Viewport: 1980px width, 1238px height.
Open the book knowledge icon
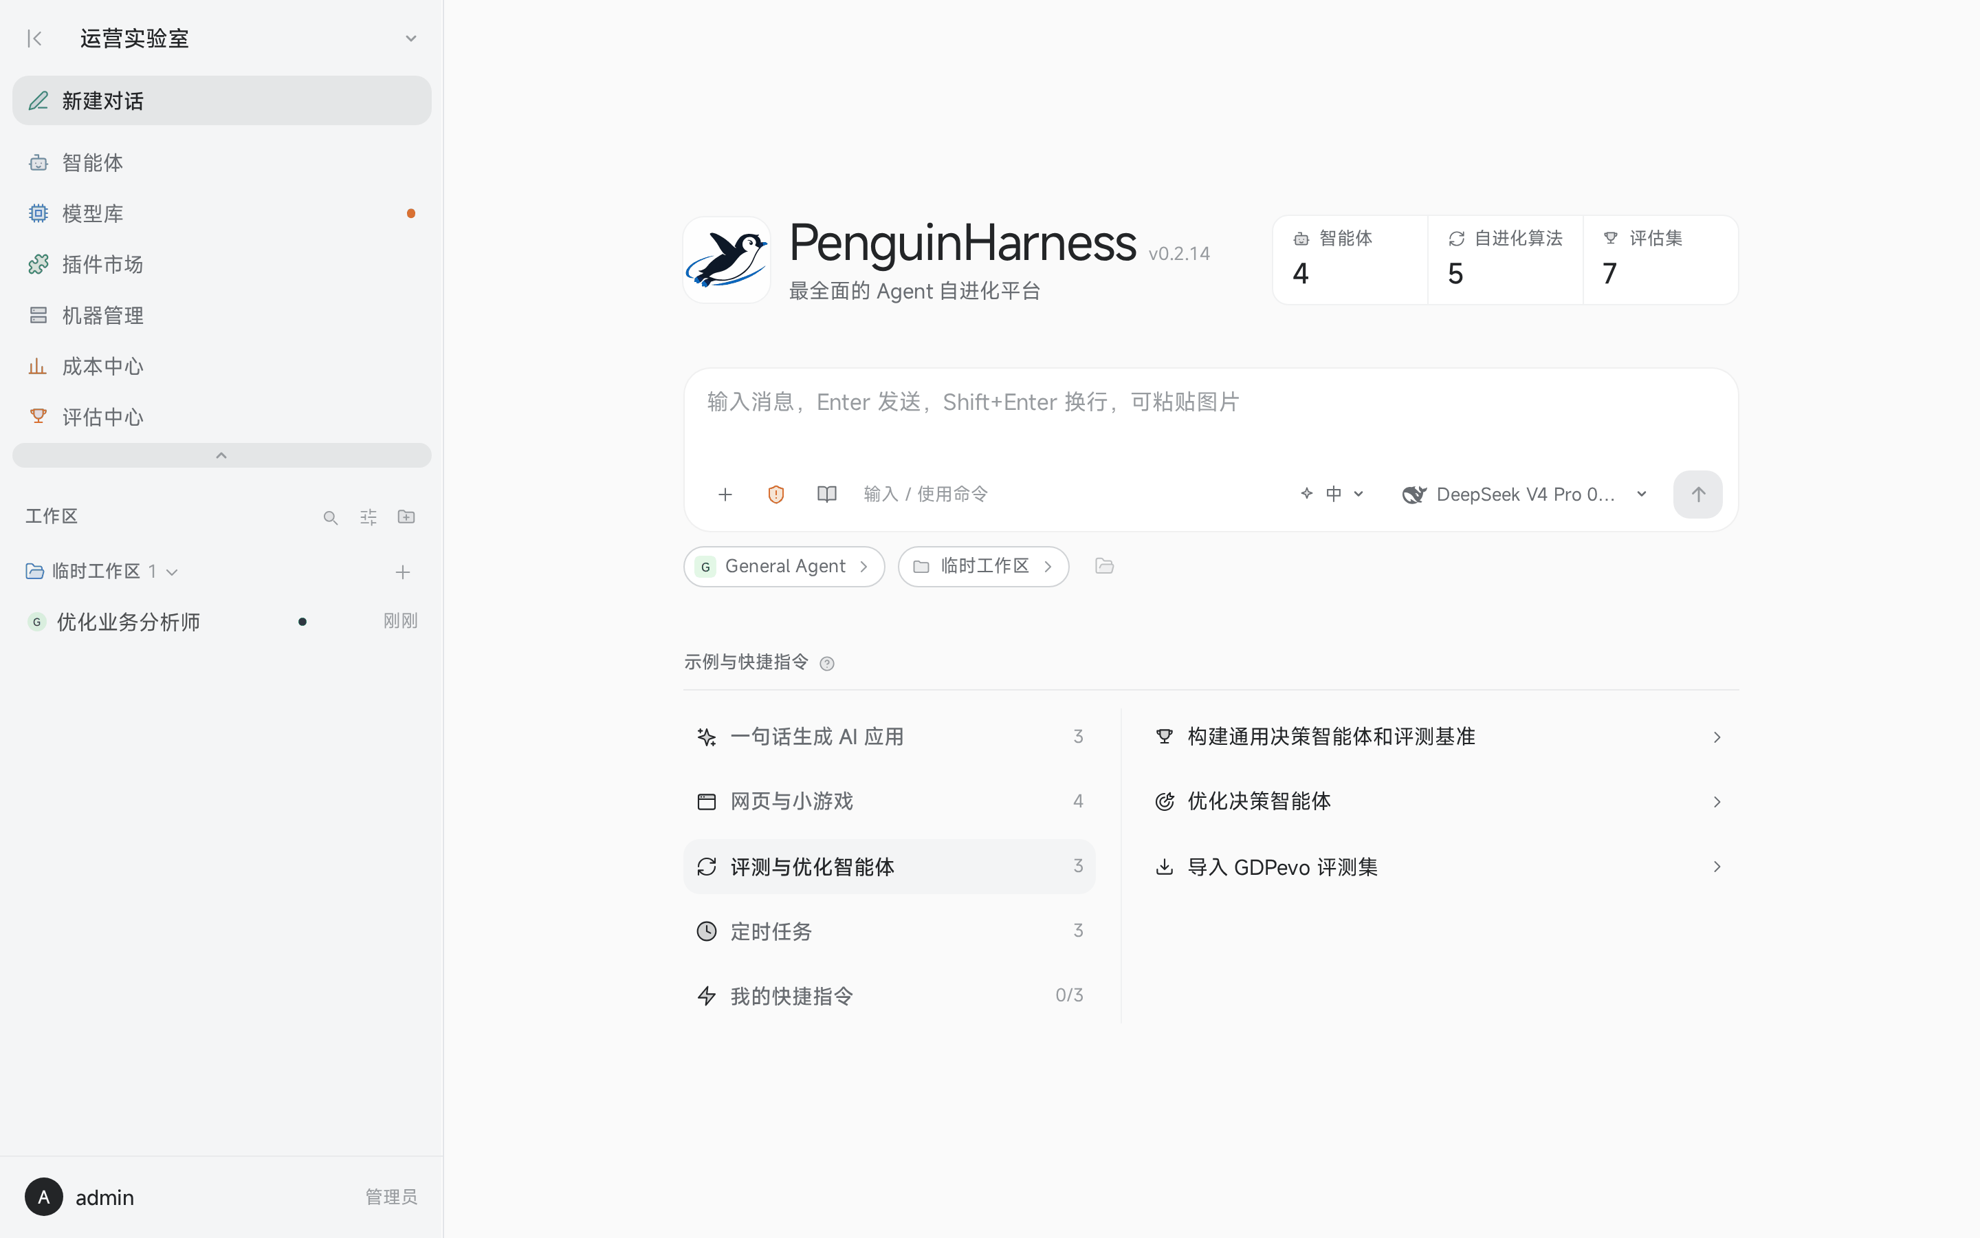click(x=826, y=495)
